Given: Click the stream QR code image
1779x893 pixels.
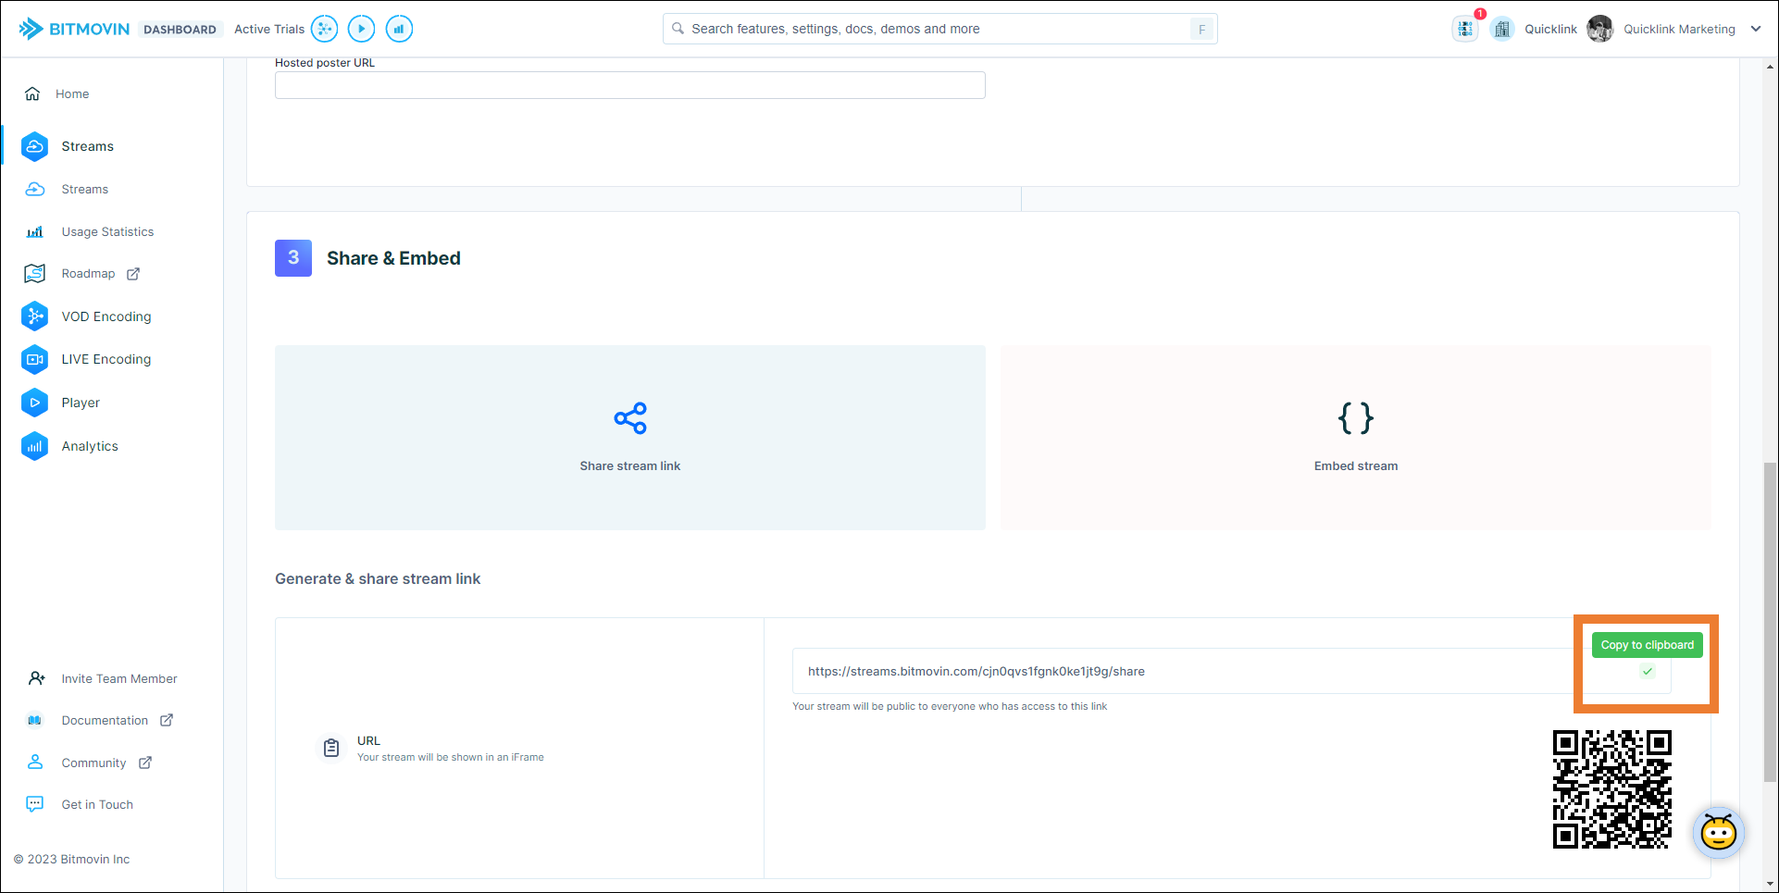Looking at the screenshot, I should [1611, 789].
